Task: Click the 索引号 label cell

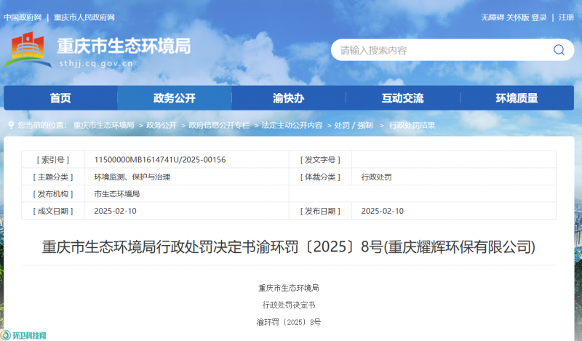Action: [53, 159]
